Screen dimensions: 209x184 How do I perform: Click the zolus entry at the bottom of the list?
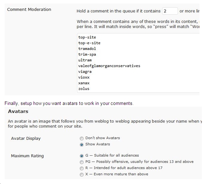pos(84,89)
